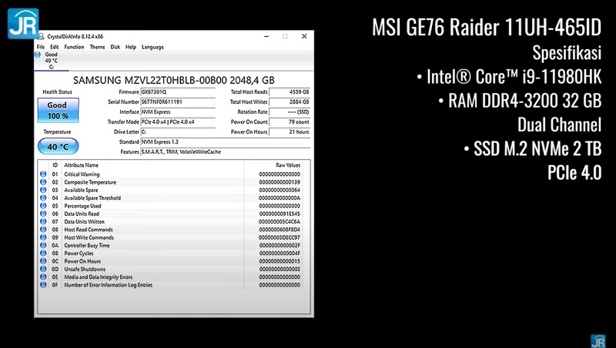Click the blue orb next to Data Units Written
Viewport: 616px width, 348px height.
[43, 222]
